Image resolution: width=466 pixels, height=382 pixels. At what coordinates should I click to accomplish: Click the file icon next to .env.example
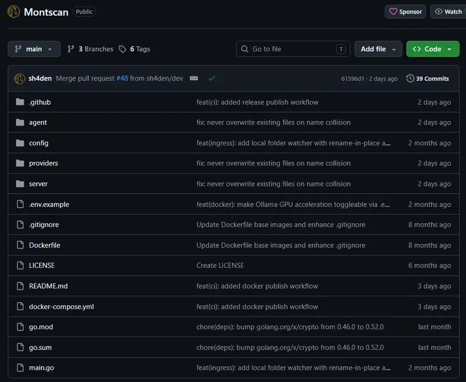[20, 204]
